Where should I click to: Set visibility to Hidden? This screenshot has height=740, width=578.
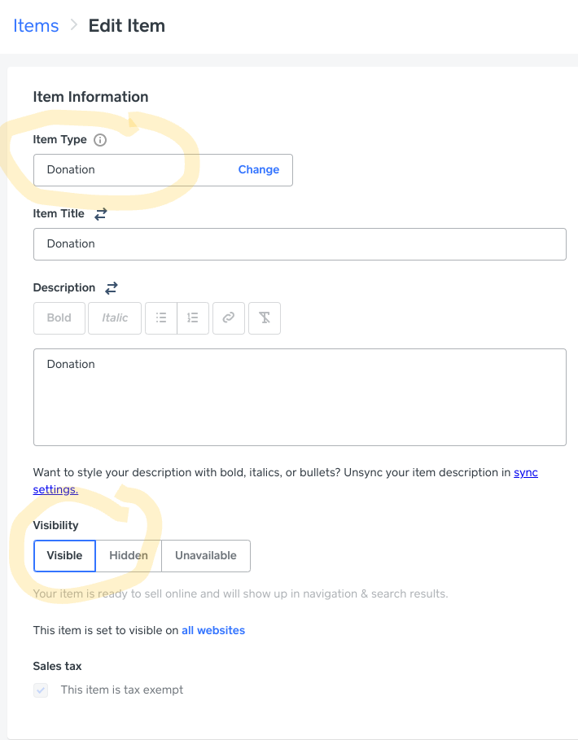tap(129, 556)
